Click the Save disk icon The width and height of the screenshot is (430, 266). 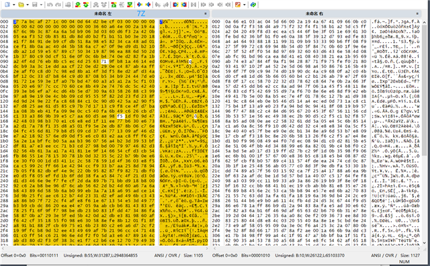tap(34, 5)
